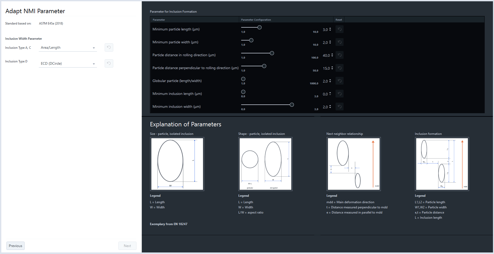Reset the Minimum particle length parameter

(x=339, y=29)
